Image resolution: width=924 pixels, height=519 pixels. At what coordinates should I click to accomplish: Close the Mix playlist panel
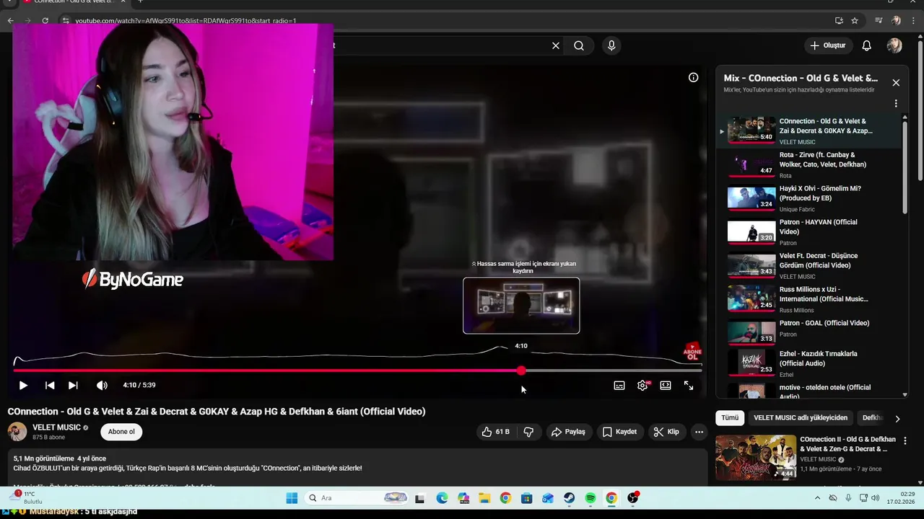pyautogui.click(x=896, y=83)
